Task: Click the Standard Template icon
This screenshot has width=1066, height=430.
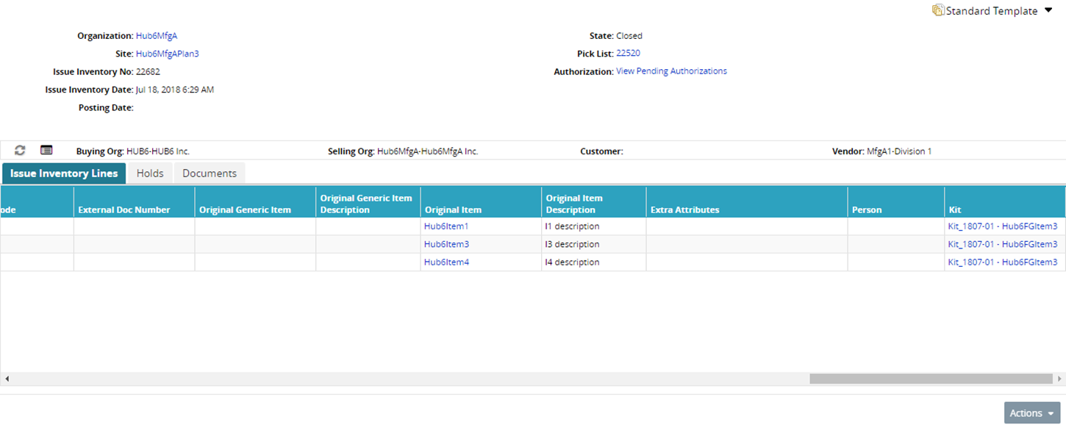Action: [x=938, y=11]
